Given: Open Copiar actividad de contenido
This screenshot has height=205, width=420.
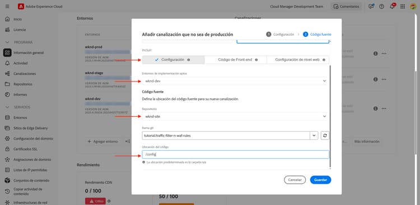Looking at the screenshot, I should 27,192.
